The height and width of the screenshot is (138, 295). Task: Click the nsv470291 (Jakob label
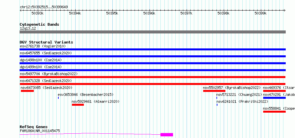point(279,95)
